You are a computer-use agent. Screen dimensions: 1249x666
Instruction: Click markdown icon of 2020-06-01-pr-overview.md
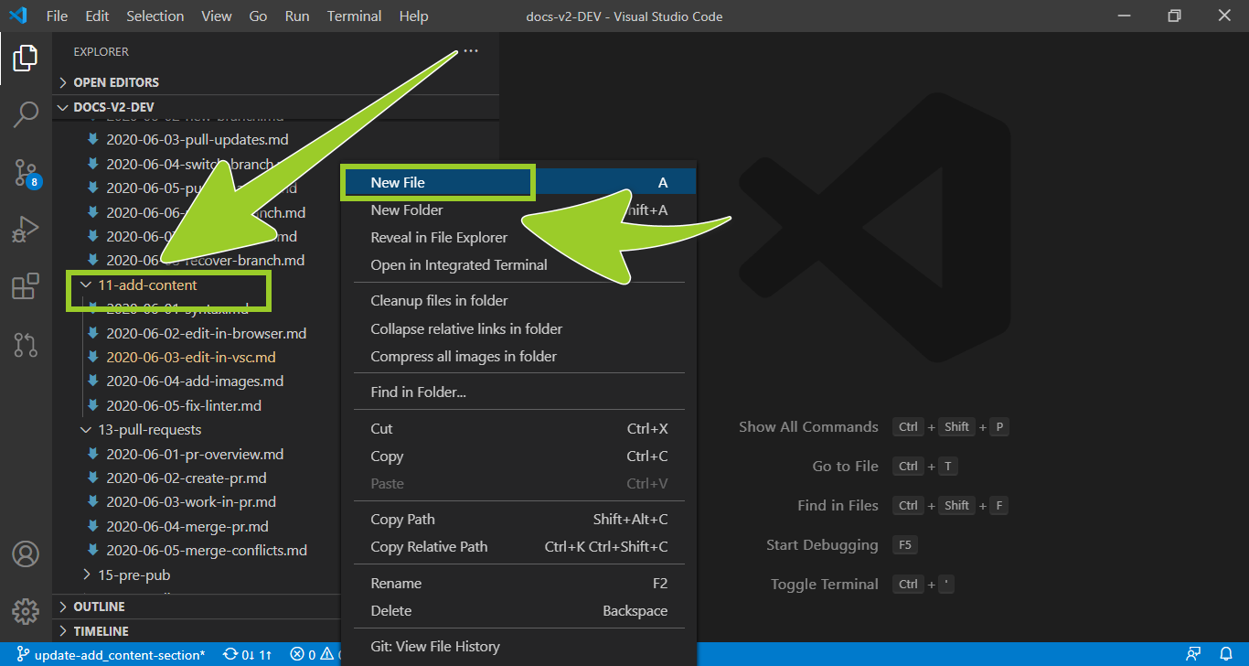92,454
